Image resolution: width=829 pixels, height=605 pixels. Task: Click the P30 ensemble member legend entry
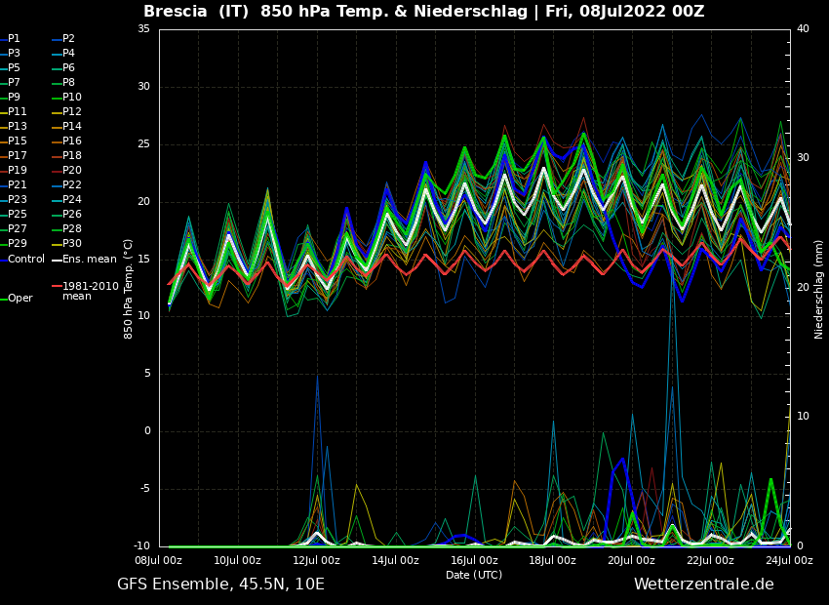pos(72,244)
